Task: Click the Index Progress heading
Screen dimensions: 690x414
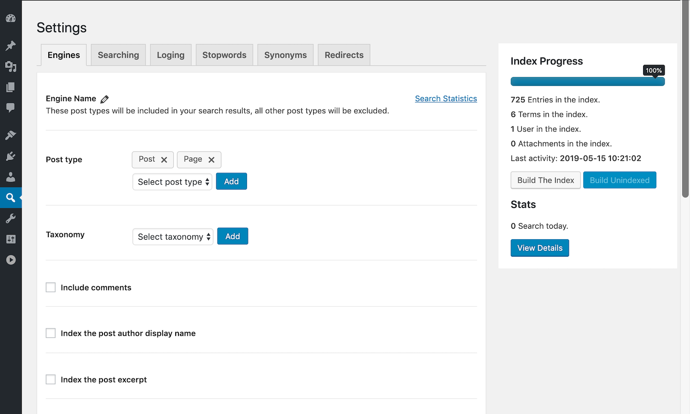Action: pos(546,61)
